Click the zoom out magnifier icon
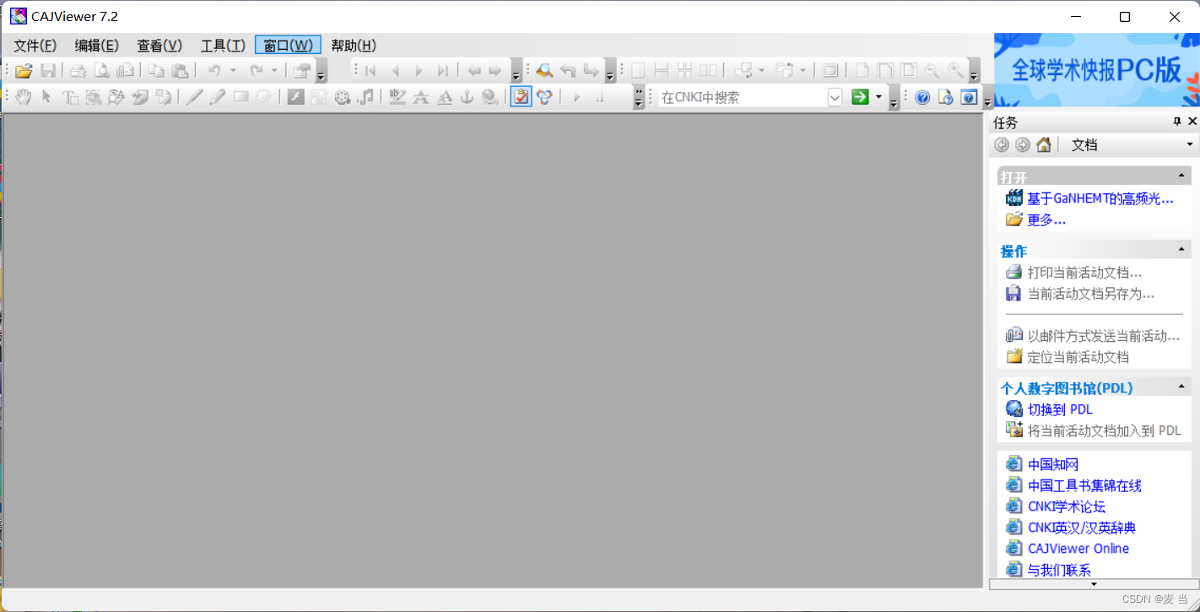The image size is (1200, 612). click(x=932, y=71)
